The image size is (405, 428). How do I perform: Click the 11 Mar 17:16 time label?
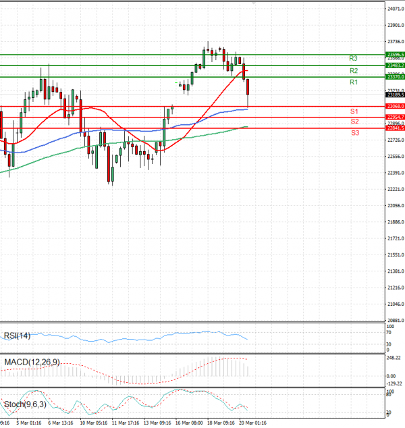[126, 423]
